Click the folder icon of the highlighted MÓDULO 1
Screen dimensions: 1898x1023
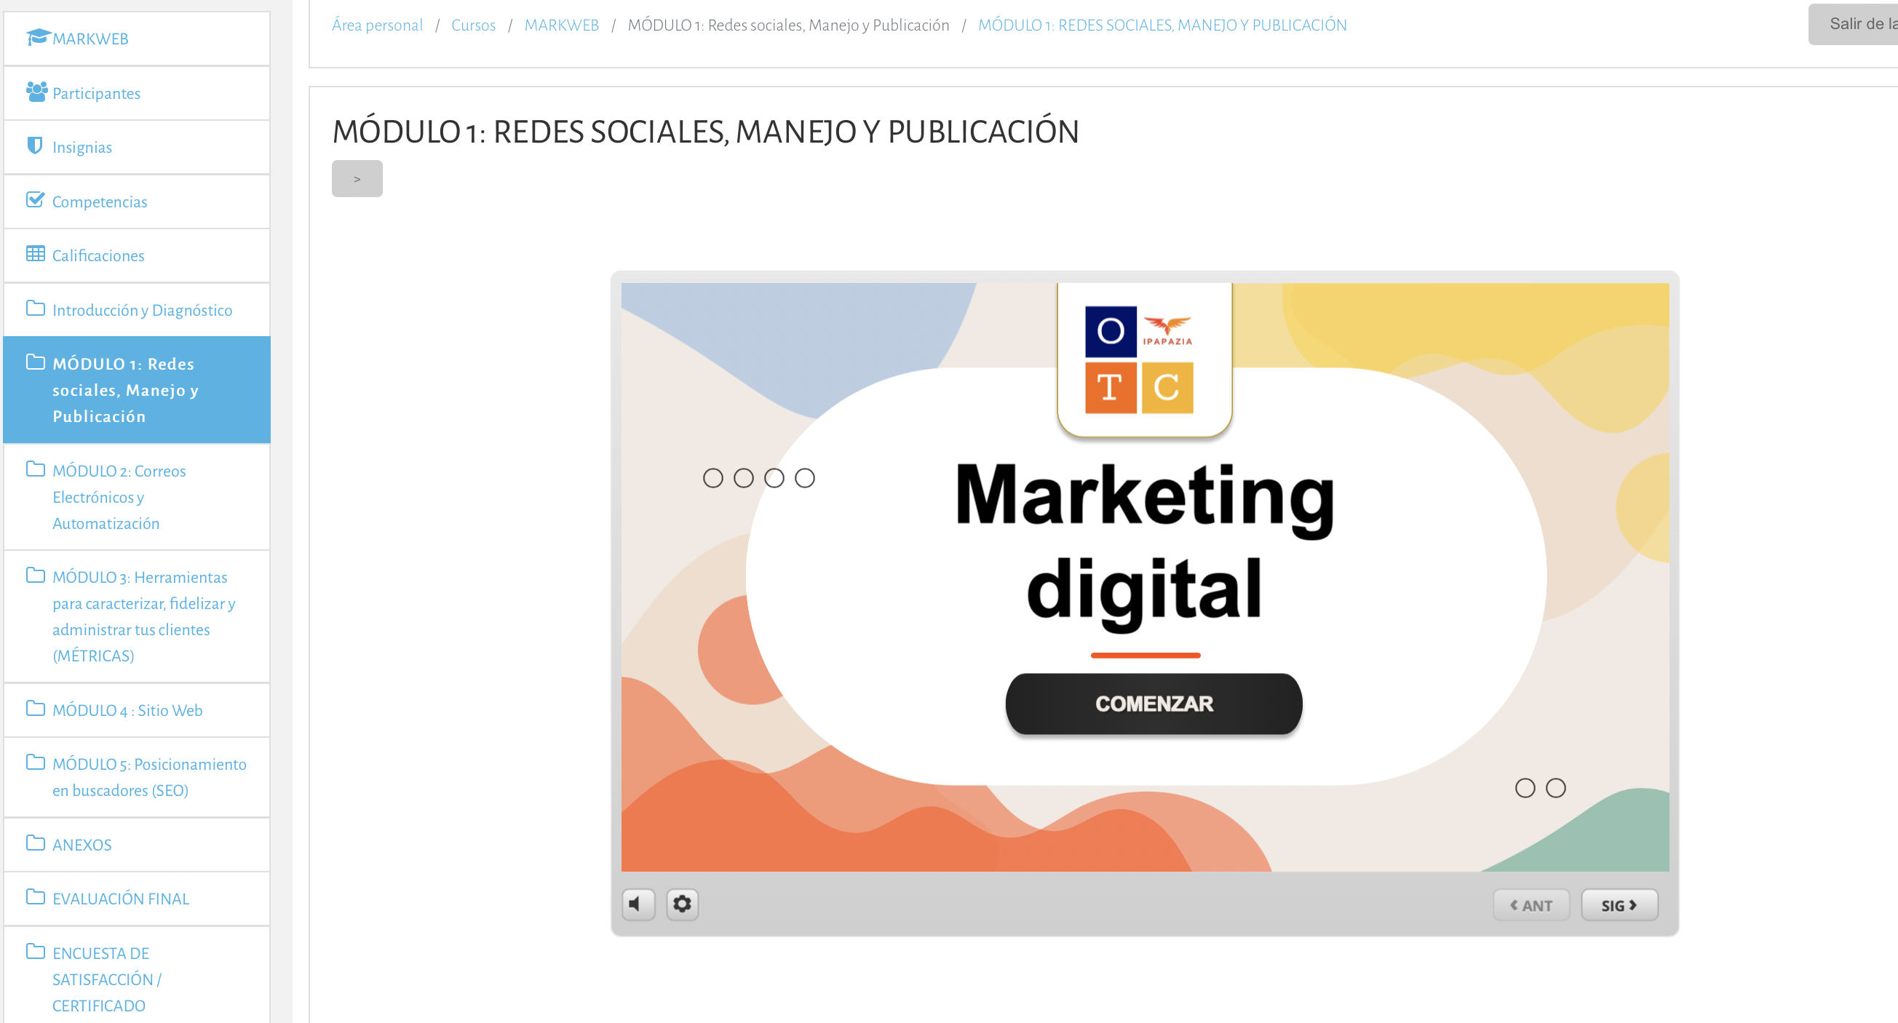tap(36, 362)
